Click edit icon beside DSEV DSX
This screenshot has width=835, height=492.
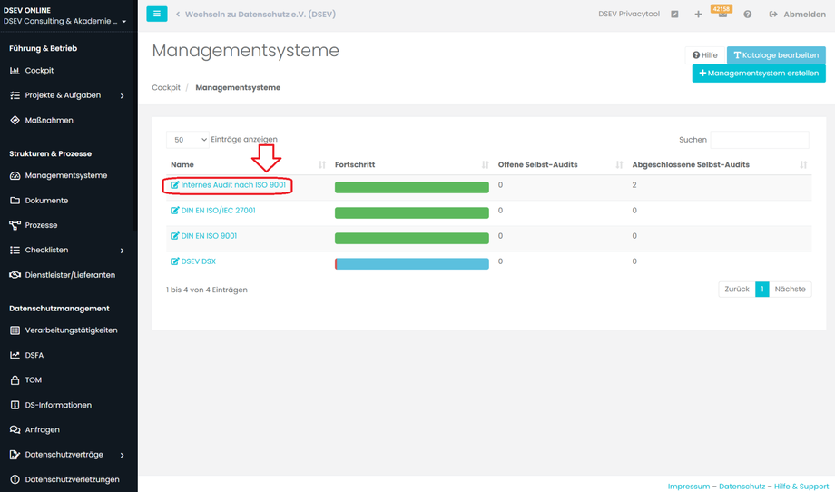point(174,261)
